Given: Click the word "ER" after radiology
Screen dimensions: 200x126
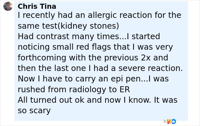Looking at the screenshot, I should point(124,89).
